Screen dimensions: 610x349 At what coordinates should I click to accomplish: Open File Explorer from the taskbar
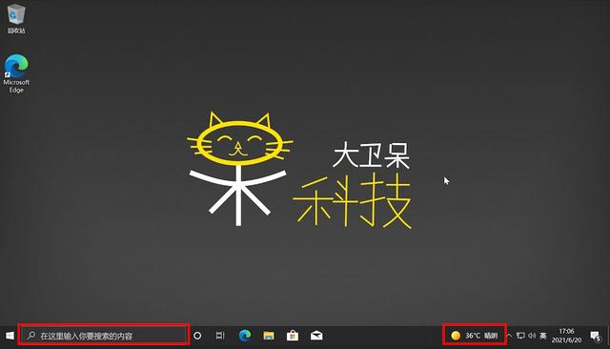(269, 336)
